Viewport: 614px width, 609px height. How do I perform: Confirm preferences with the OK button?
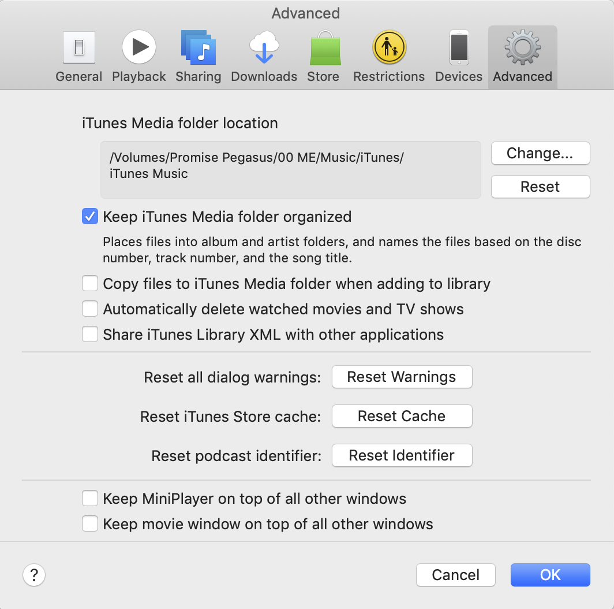click(x=550, y=575)
